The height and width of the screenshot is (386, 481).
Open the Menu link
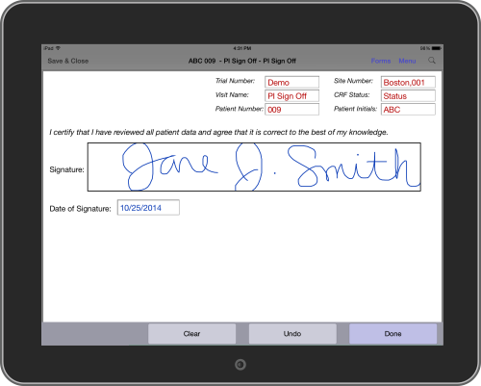[407, 61]
